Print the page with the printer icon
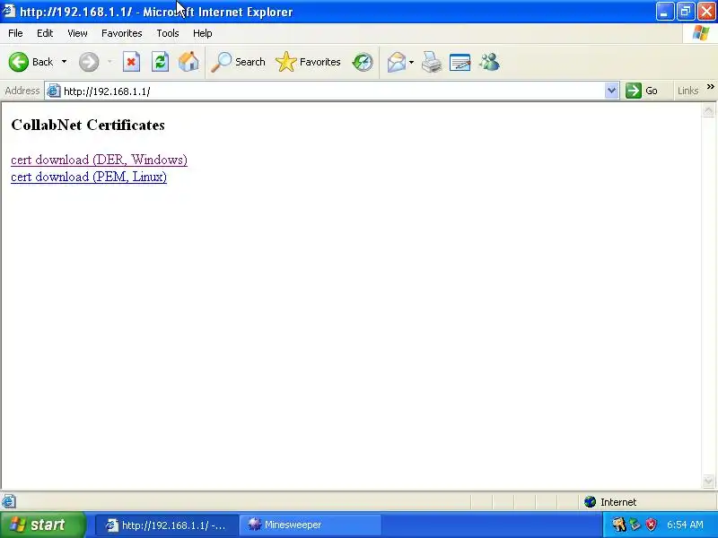The width and height of the screenshot is (718, 538). pos(432,62)
